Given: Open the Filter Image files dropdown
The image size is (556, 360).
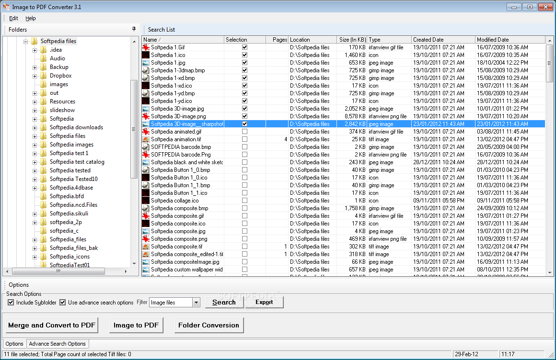Looking at the screenshot, I should [x=196, y=302].
